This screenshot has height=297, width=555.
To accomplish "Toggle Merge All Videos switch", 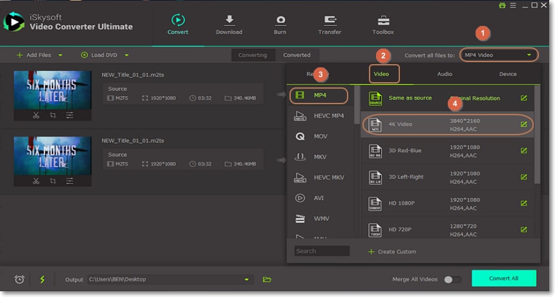I will (x=452, y=280).
